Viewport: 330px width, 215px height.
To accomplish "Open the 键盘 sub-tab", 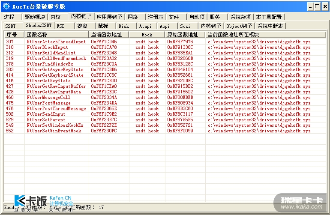I will click(82, 26).
